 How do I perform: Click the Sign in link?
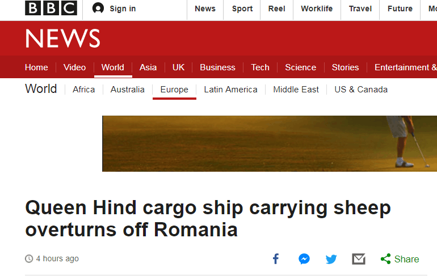coord(123,9)
